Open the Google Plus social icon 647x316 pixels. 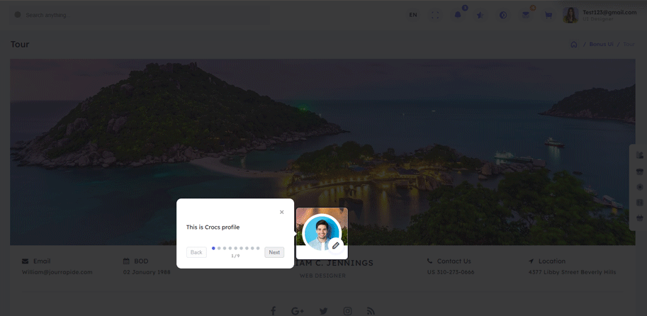[298, 311]
